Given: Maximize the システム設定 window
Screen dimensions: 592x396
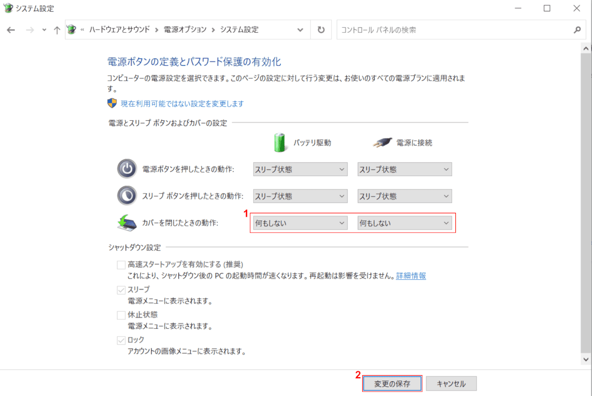Looking at the screenshot, I should 547,8.
